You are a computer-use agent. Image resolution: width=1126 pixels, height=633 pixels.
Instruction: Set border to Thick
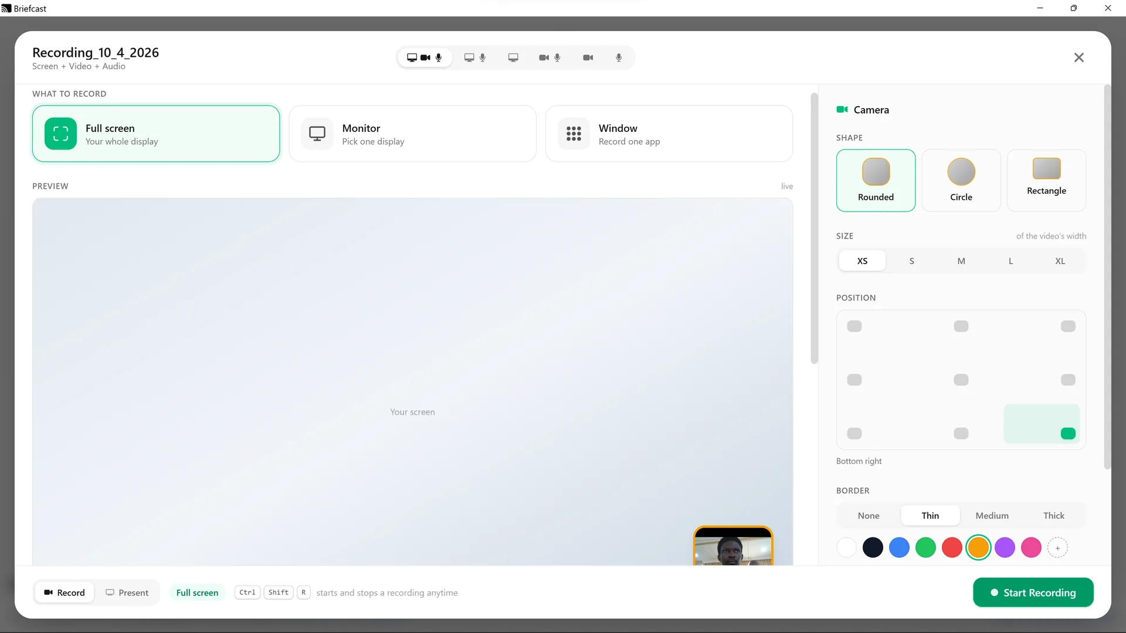[x=1054, y=516]
